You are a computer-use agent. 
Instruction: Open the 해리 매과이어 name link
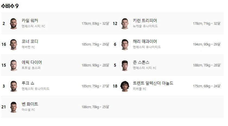145,41
